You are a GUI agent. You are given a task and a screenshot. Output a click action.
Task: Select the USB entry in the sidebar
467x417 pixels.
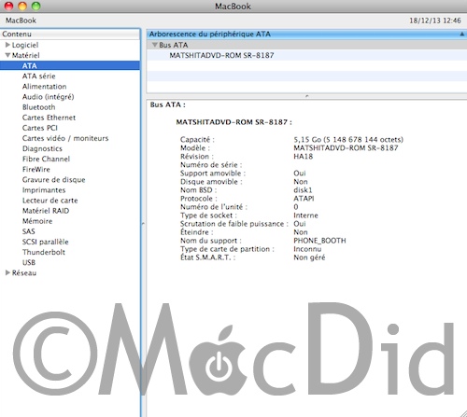tap(29, 262)
